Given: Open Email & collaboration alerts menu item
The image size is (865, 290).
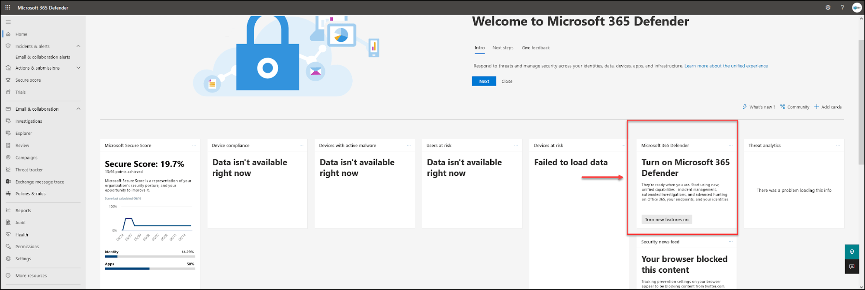Looking at the screenshot, I should [x=43, y=57].
